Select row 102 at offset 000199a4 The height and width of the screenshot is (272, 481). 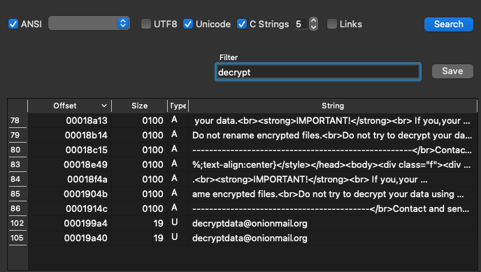point(243,224)
